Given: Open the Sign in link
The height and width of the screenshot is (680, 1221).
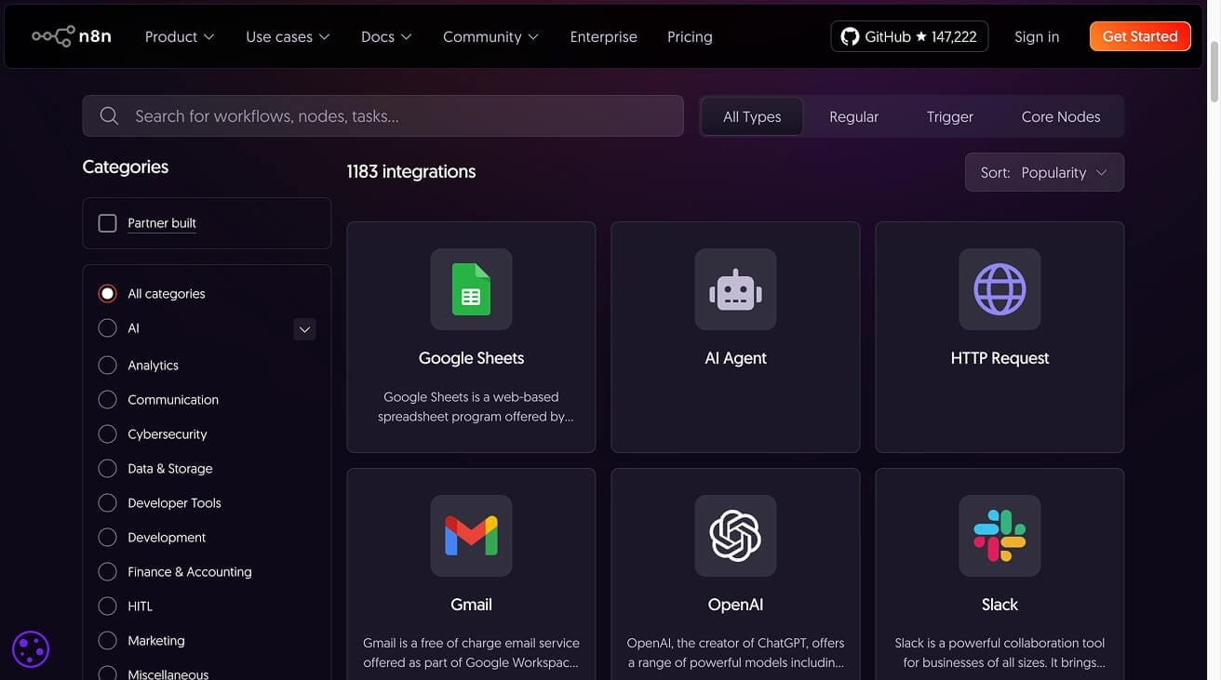Looking at the screenshot, I should [x=1036, y=36].
